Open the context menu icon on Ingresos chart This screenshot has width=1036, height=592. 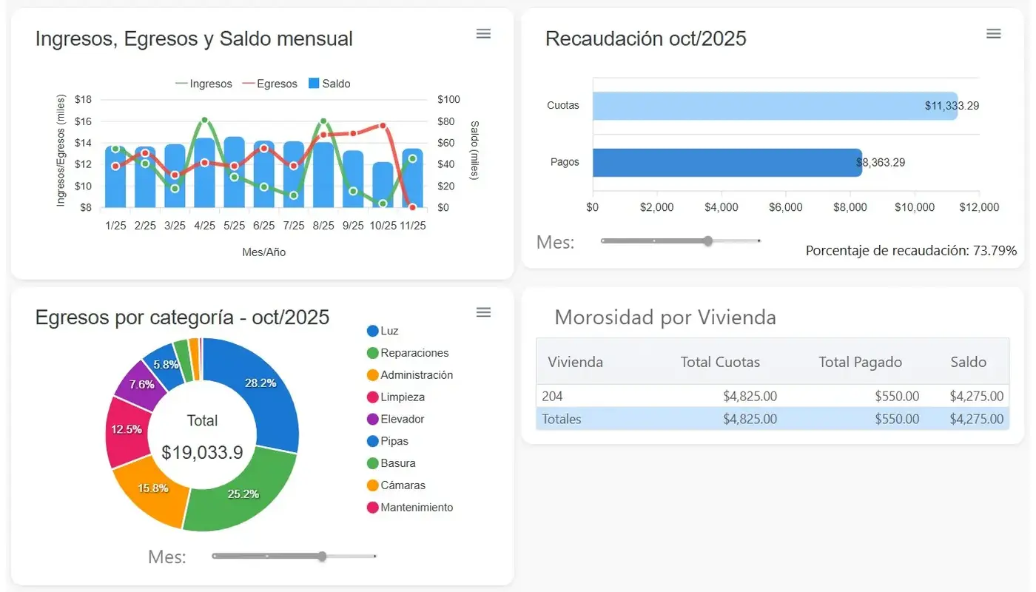483,33
